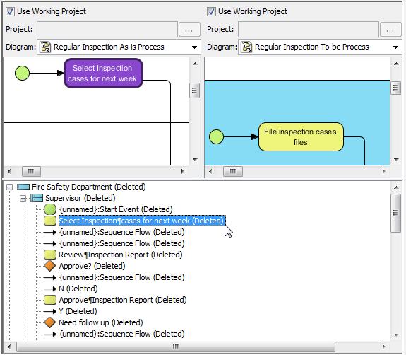The image size is (406, 355).
Task: Click tree panel scroll left arrow
Action: pos(9,347)
